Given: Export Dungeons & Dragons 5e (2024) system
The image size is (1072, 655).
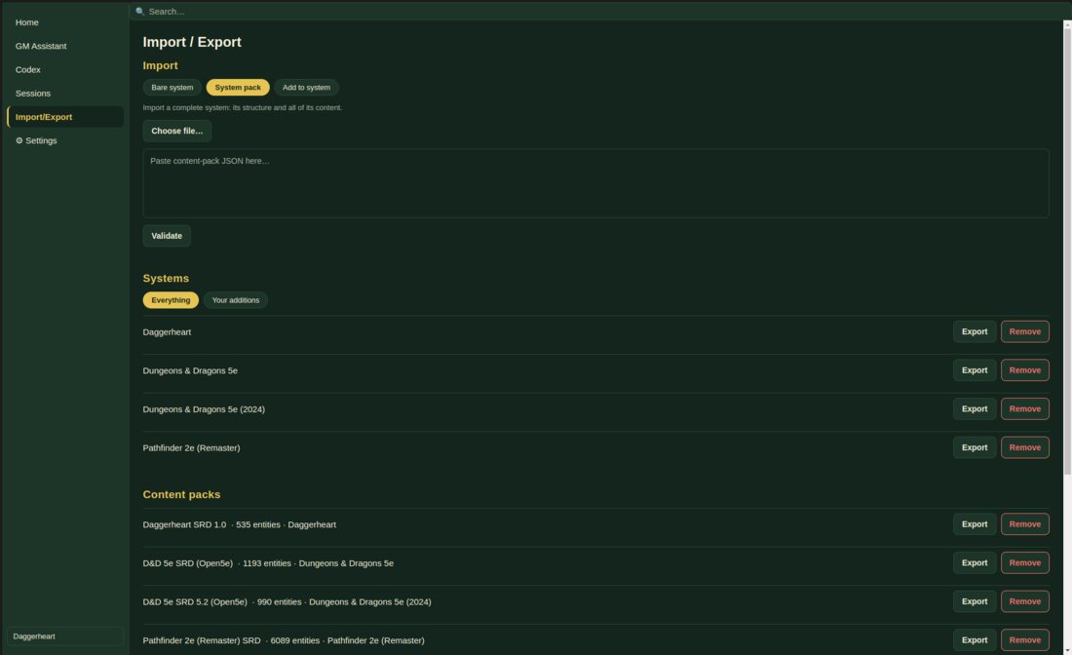Looking at the screenshot, I should point(975,408).
